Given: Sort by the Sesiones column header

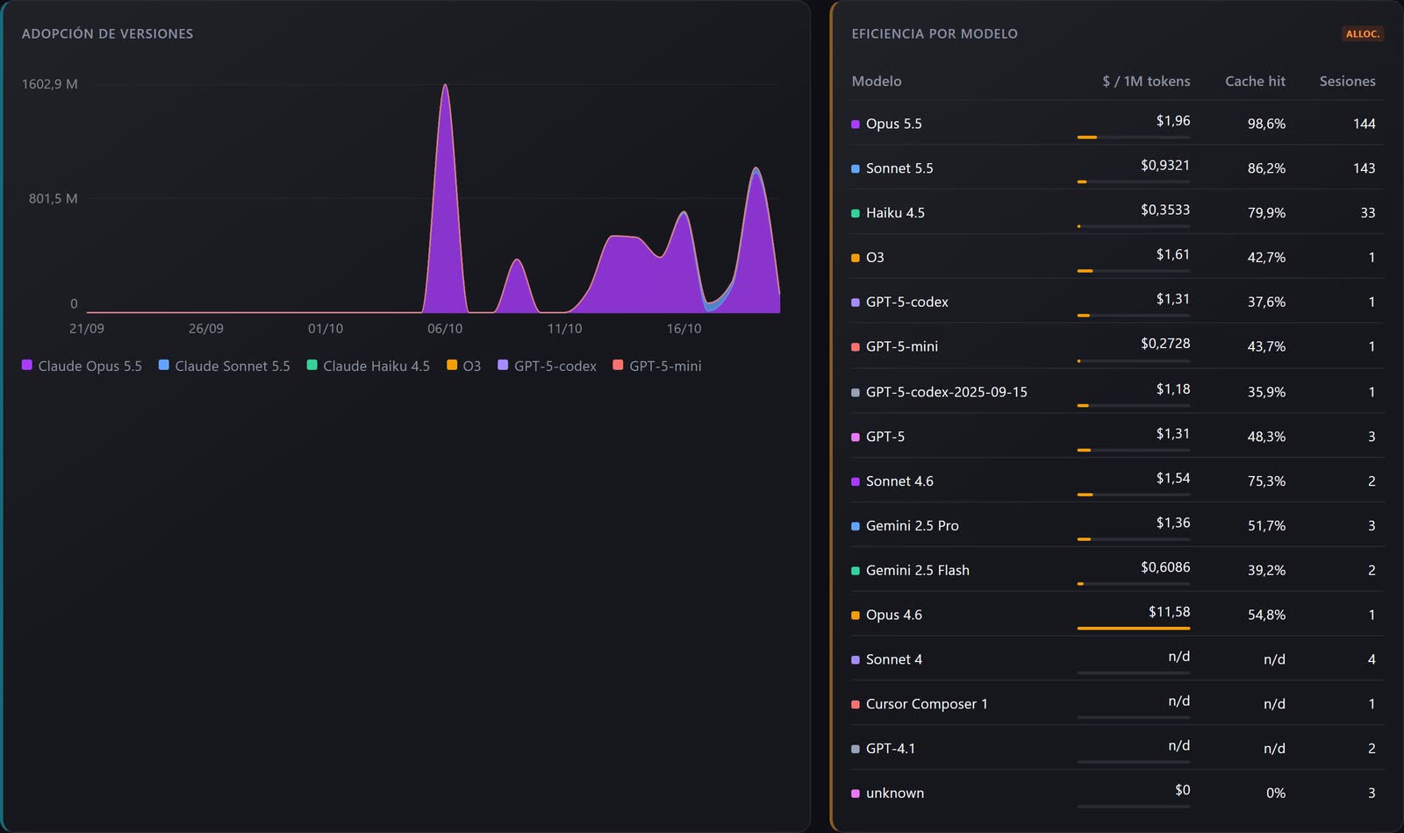Looking at the screenshot, I should [1347, 81].
